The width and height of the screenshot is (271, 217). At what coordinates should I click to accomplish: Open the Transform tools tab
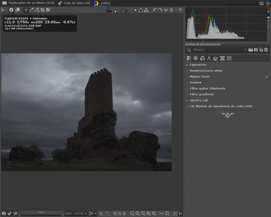216,58
